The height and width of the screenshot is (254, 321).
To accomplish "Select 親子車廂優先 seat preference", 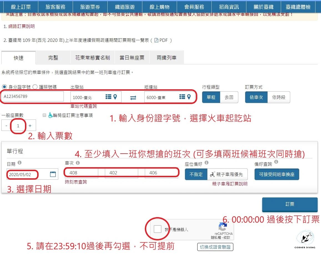I will click(x=228, y=174).
